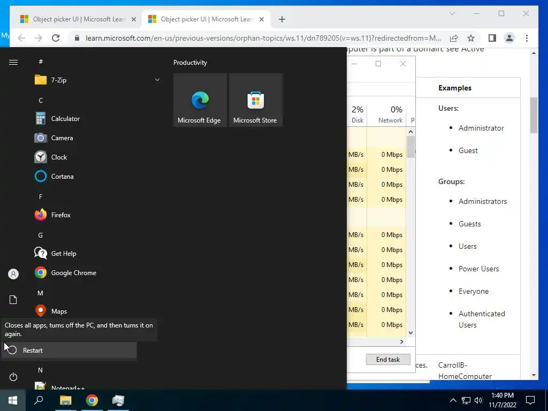Open the notification center icon
This screenshot has height=411, width=548.
530,400
